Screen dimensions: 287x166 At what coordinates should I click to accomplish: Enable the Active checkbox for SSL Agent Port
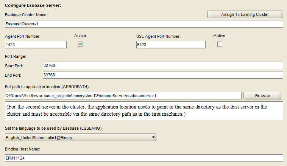click(220, 44)
